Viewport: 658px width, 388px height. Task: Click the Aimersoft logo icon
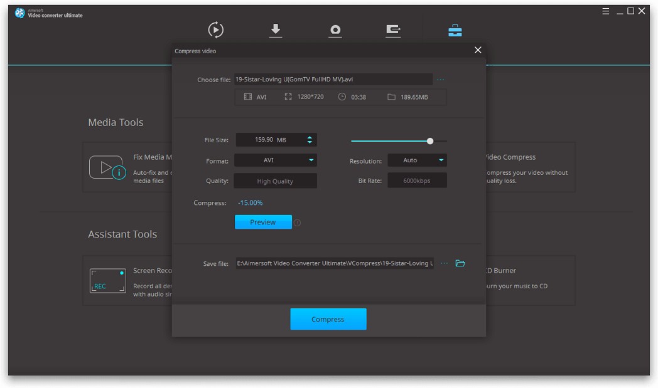click(19, 13)
